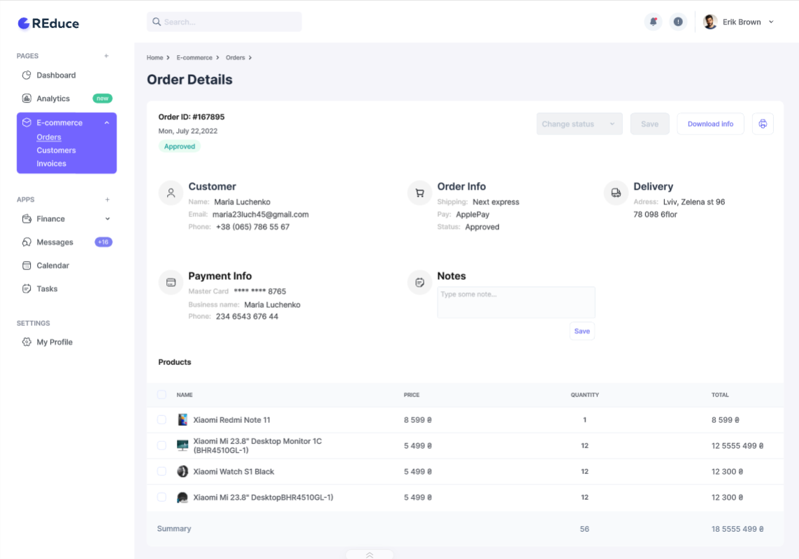Open the Orders submenu link
The image size is (799, 559).
pos(49,137)
